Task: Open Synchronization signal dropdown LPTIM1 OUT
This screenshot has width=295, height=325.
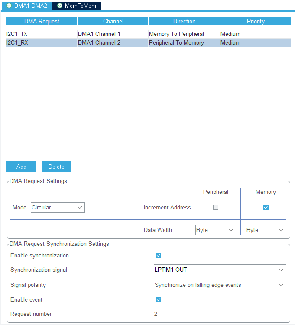Action: tap(220, 270)
